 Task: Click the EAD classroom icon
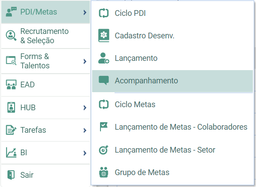click(11, 85)
